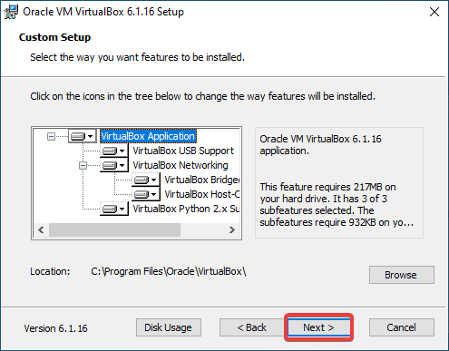Open VirtualBox Networking drive icon dropdown
The height and width of the screenshot is (351, 449).
click(x=113, y=165)
